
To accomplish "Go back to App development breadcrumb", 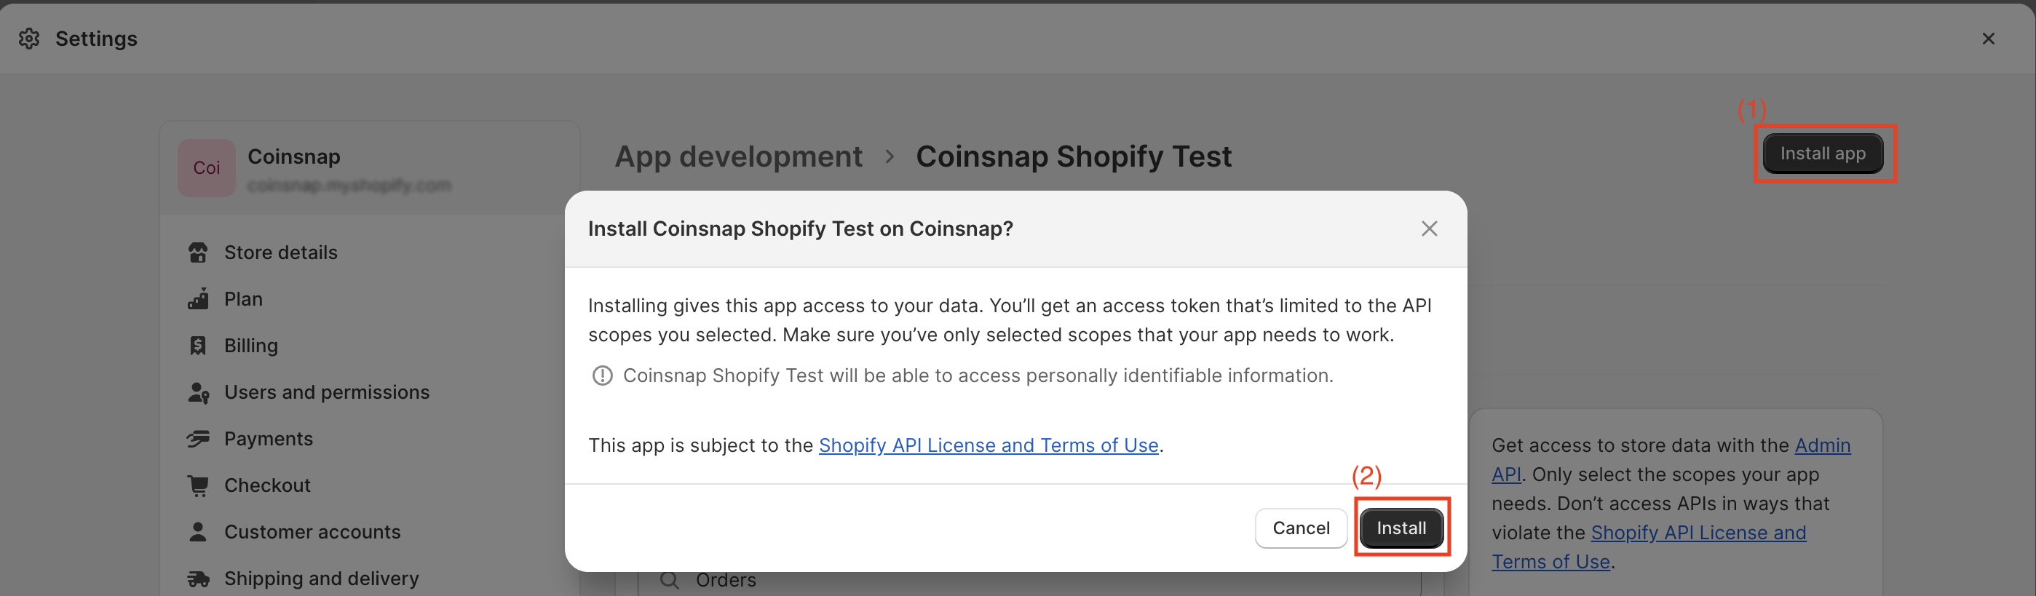I will point(738,156).
